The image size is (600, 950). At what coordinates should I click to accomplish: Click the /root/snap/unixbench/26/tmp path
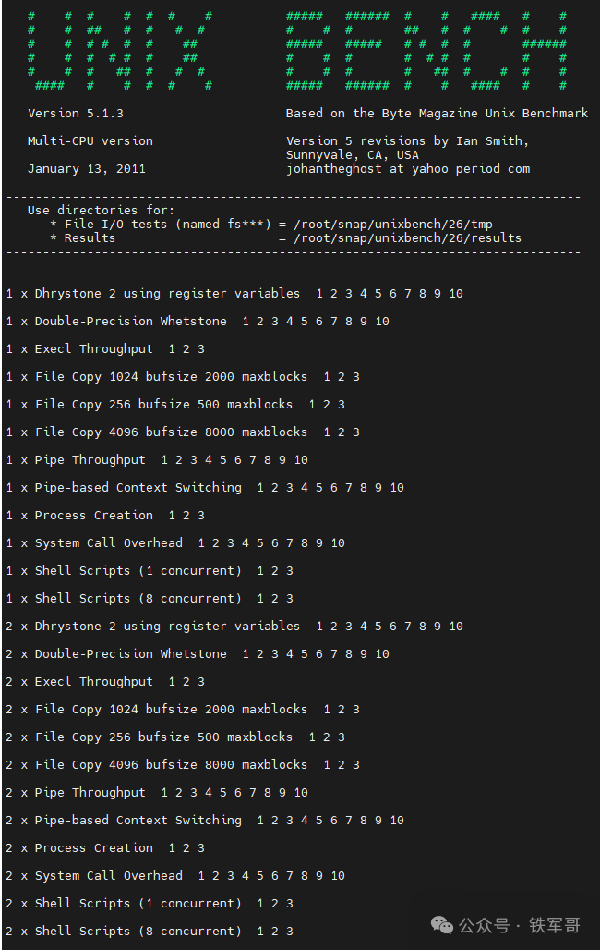[393, 225]
